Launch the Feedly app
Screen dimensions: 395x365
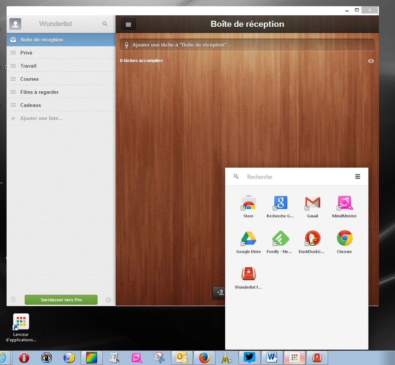click(280, 238)
